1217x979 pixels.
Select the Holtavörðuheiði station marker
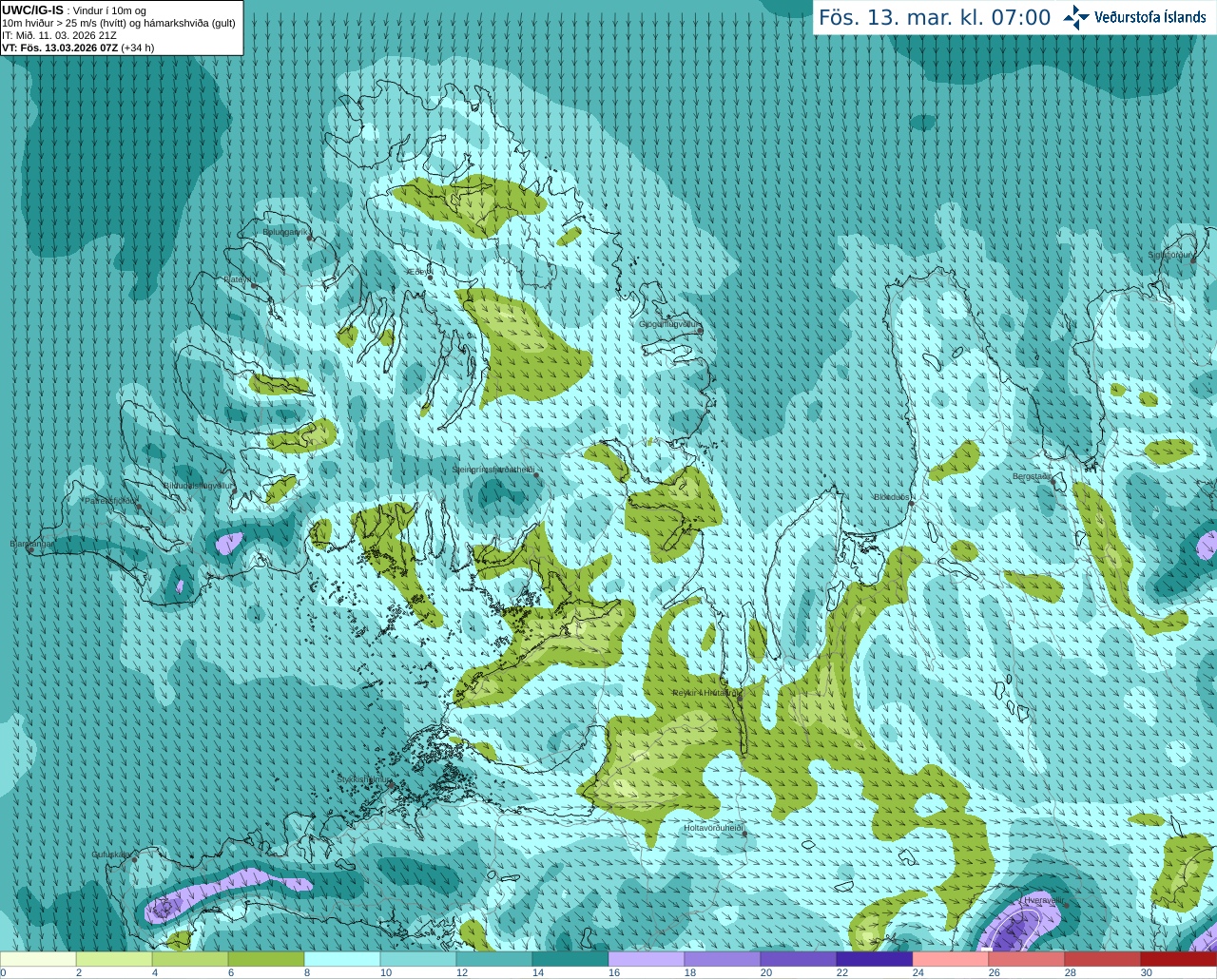(x=744, y=834)
